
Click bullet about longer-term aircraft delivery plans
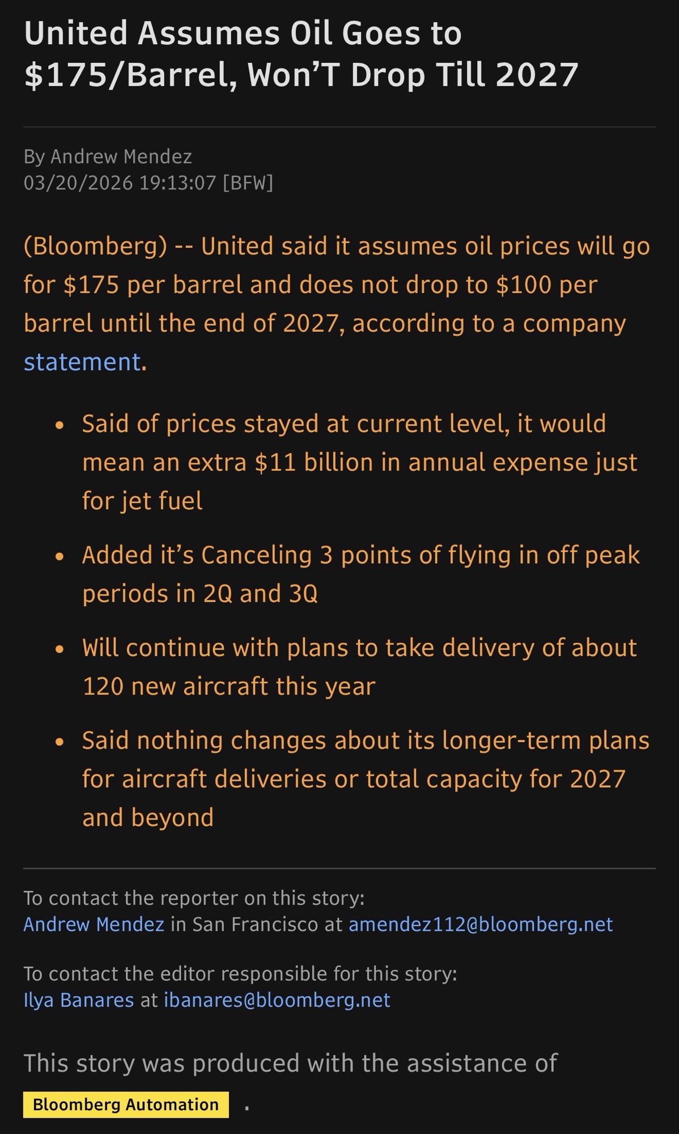[365, 778]
